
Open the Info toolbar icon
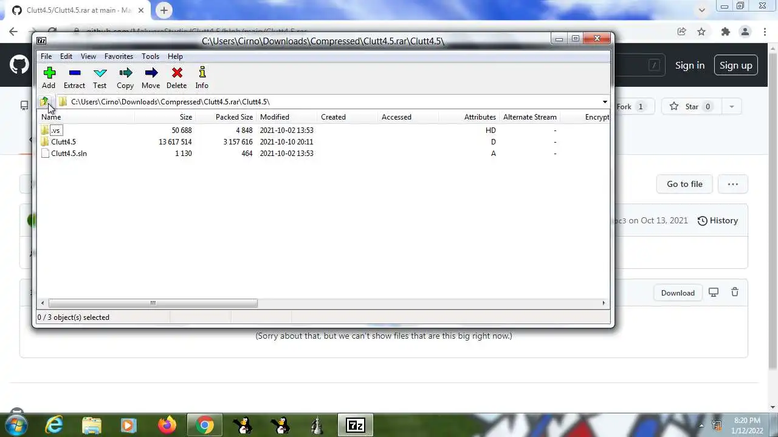pyautogui.click(x=202, y=73)
